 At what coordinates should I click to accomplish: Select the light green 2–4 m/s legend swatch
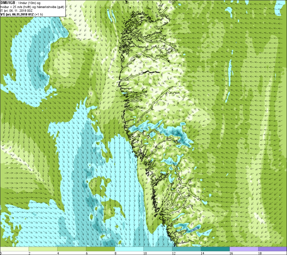click(x=43, y=249)
